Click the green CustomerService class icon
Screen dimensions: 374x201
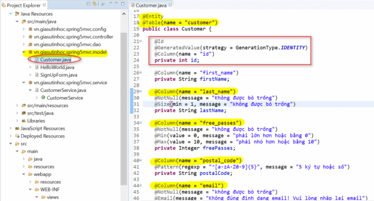click(43, 98)
